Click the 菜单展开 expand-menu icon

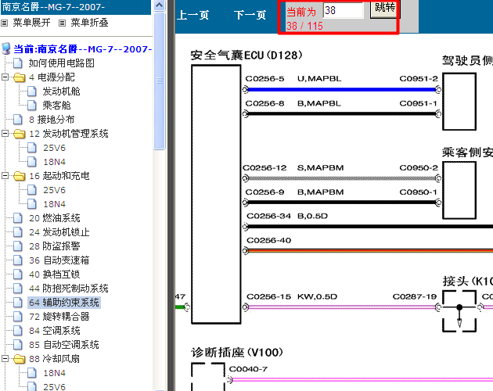click(x=5, y=23)
